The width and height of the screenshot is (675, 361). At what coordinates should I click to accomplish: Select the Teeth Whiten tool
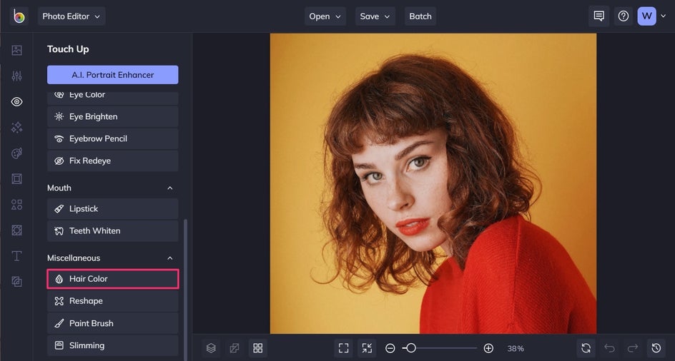tap(113, 230)
